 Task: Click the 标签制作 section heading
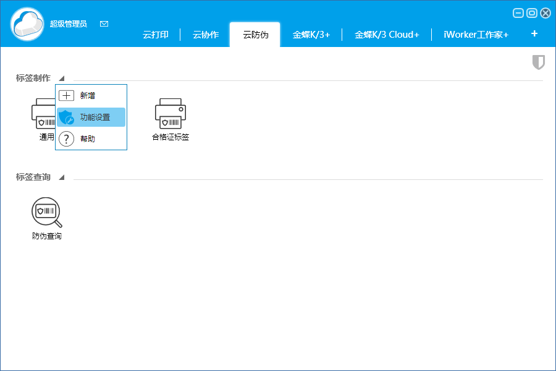pos(33,78)
